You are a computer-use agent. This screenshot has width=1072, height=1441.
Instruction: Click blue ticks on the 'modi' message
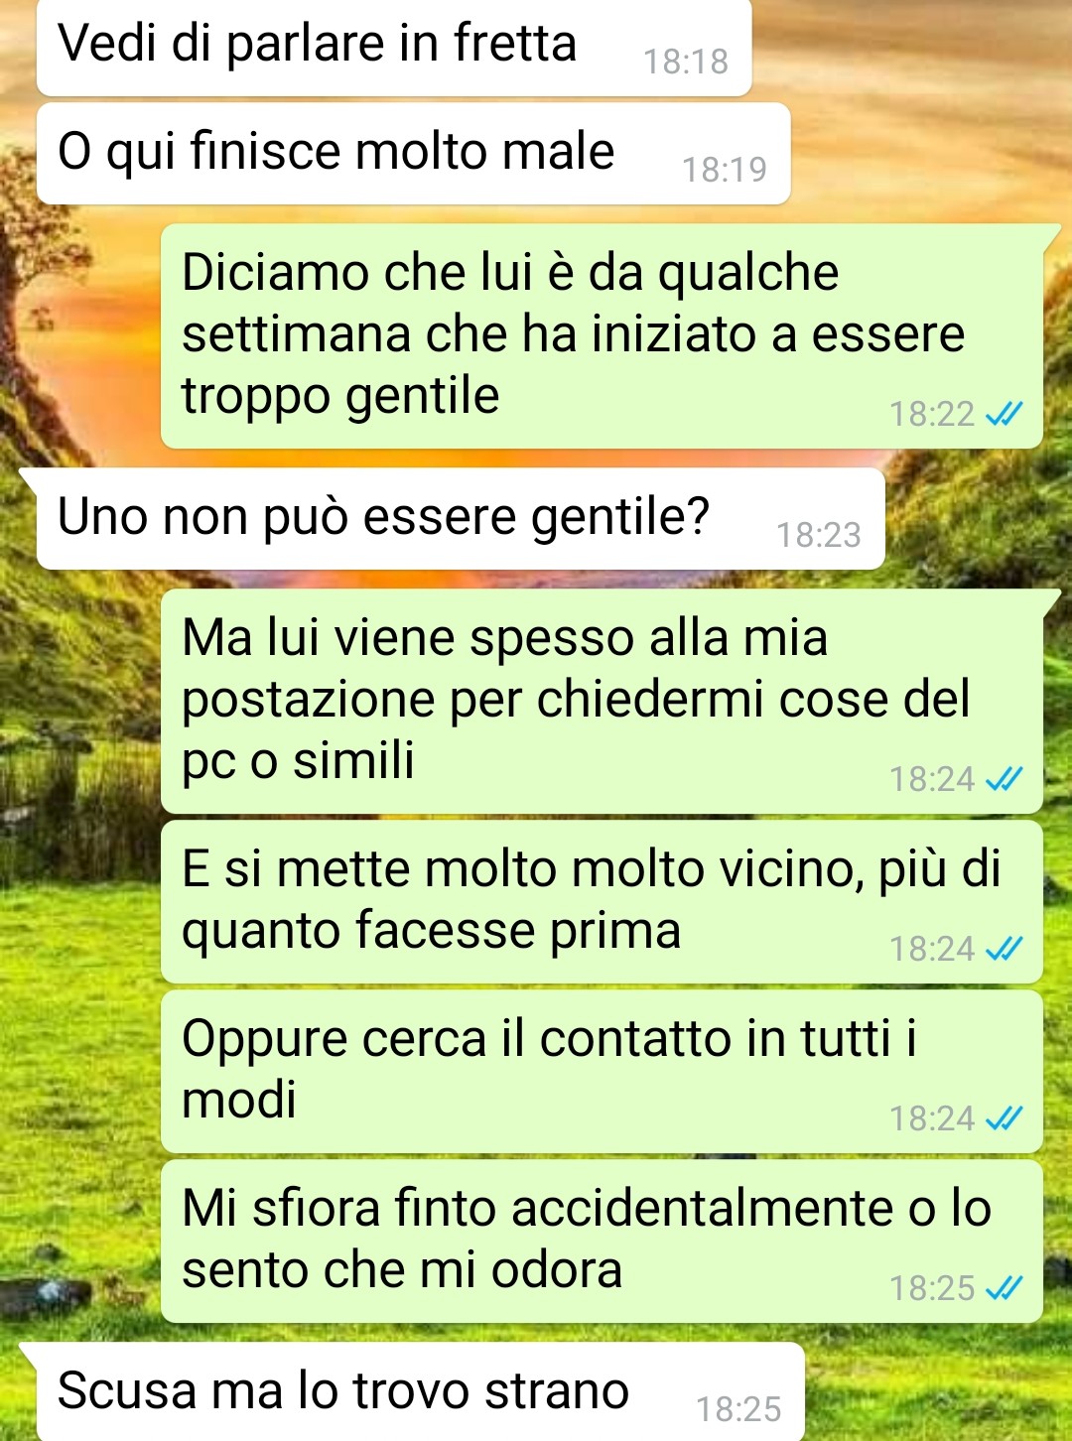(1004, 1118)
